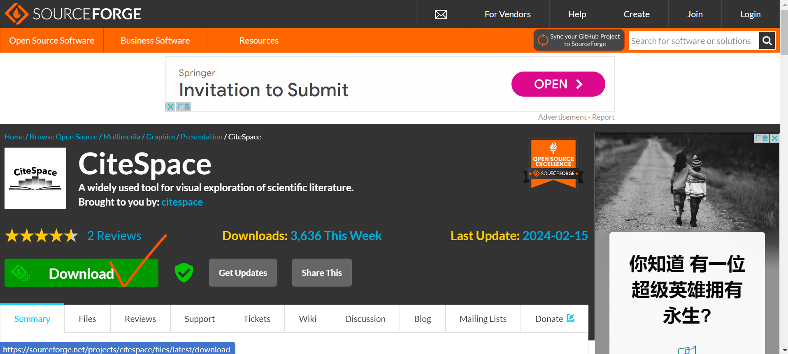Image resolution: width=788 pixels, height=354 pixels.
Task: Click Sync your GitHub Project button
Action: click(579, 40)
